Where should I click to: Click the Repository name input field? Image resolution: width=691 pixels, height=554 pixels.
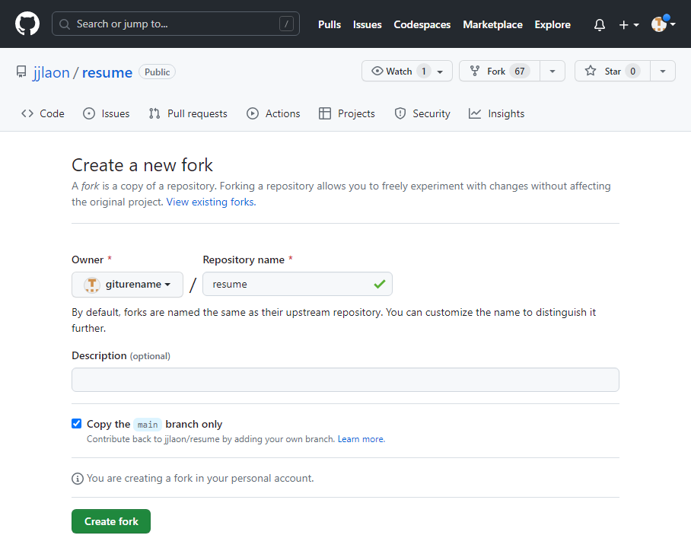[298, 285]
